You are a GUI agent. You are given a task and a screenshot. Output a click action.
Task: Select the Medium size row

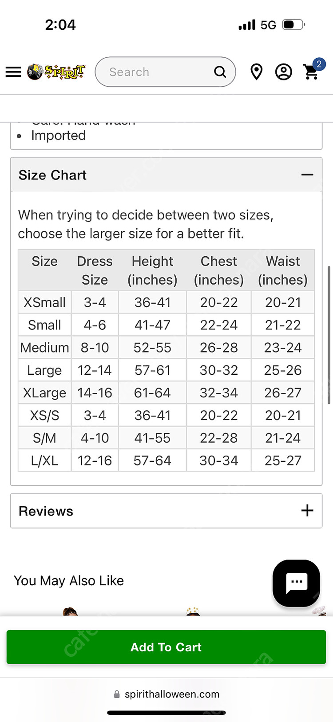coord(44,348)
